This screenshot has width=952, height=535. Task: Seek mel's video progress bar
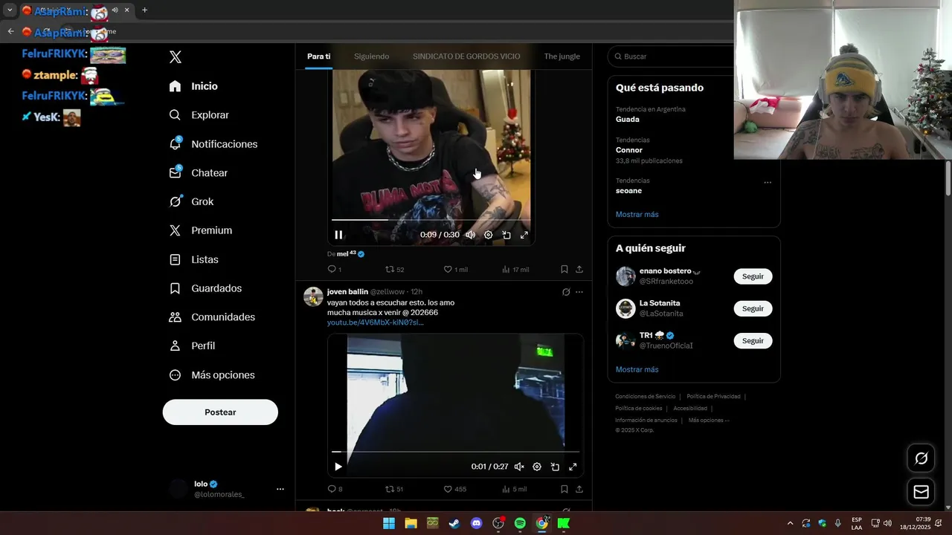tap(431, 220)
